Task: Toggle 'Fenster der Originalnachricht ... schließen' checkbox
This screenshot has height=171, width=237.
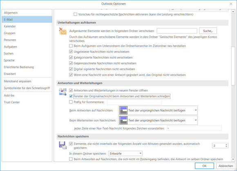Action: point(71,96)
